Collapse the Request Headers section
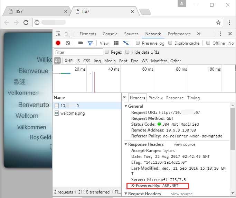 (126, 193)
